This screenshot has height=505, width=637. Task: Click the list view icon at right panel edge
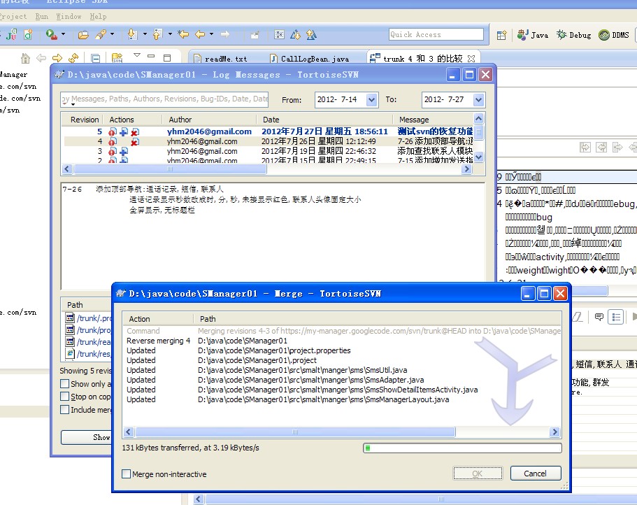pyautogui.click(x=616, y=317)
